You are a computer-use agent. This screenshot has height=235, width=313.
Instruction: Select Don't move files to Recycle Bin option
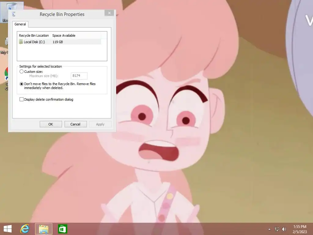(x=22, y=84)
